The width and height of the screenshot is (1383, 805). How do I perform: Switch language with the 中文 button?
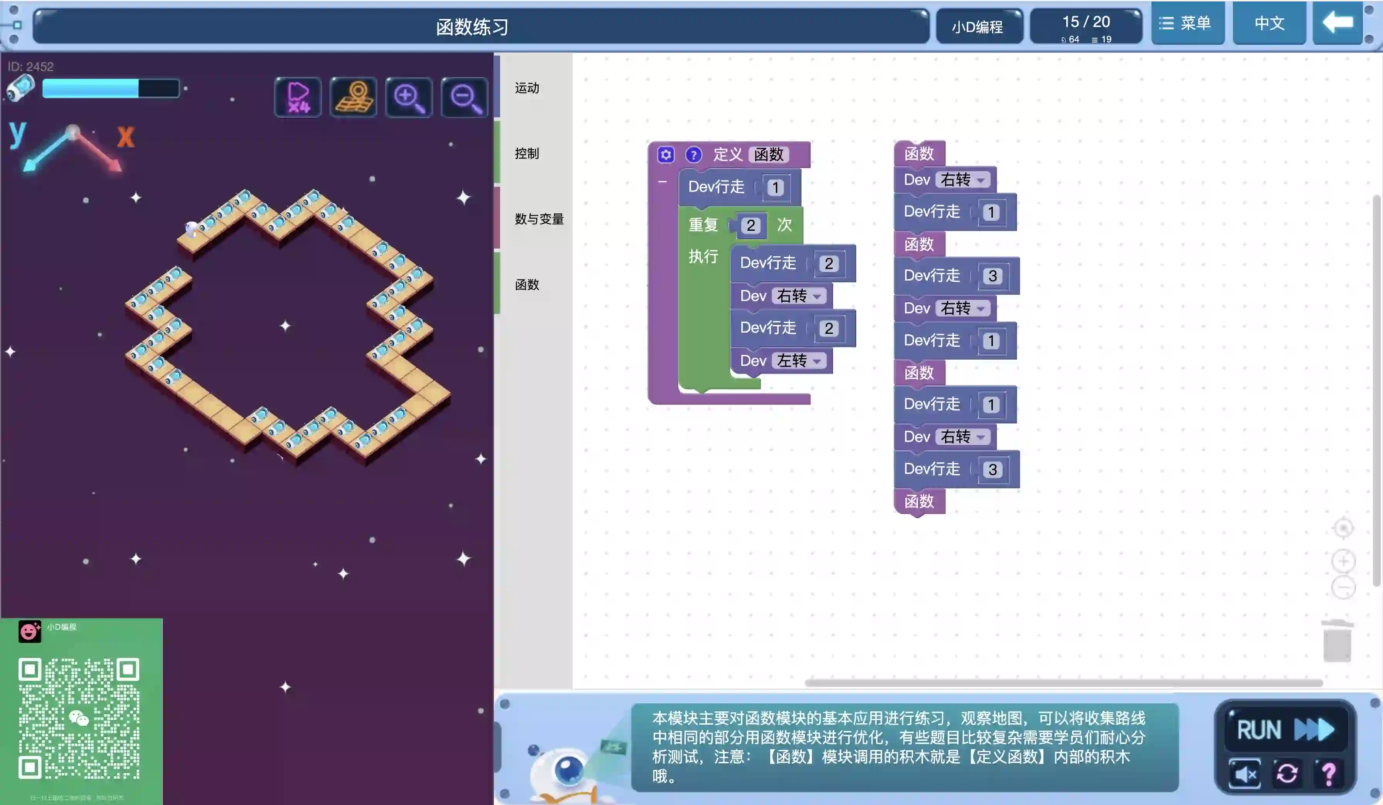pyautogui.click(x=1269, y=23)
